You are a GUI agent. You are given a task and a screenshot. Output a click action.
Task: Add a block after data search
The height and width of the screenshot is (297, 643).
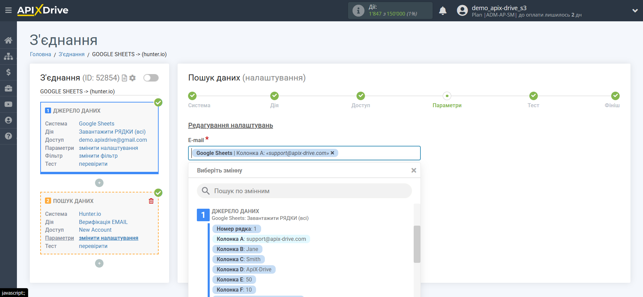(x=99, y=263)
